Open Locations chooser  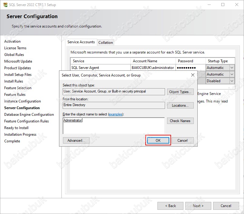pos(180,105)
